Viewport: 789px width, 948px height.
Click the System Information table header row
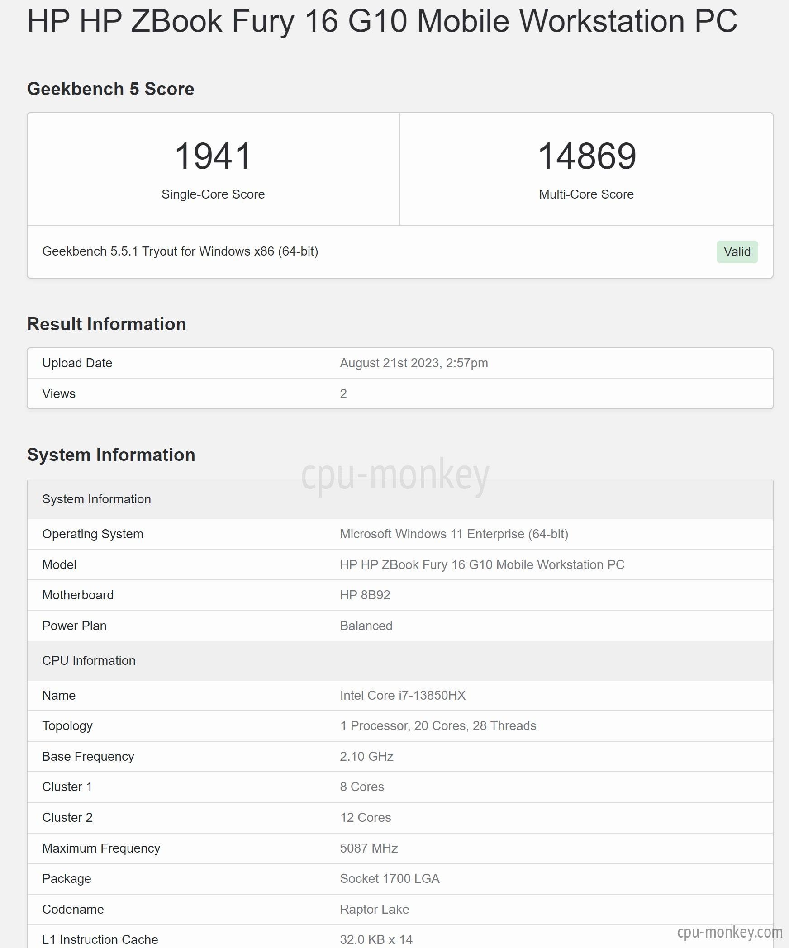[400, 499]
